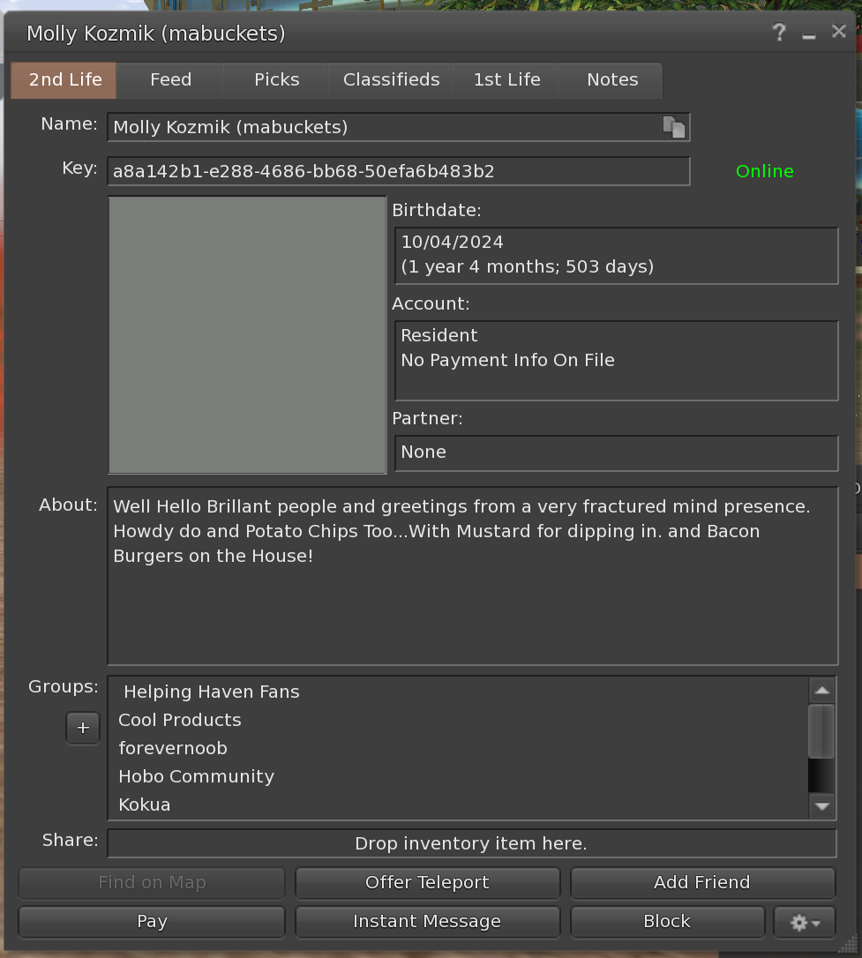Select the Classifieds tab
862x958 pixels.
click(391, 79)
